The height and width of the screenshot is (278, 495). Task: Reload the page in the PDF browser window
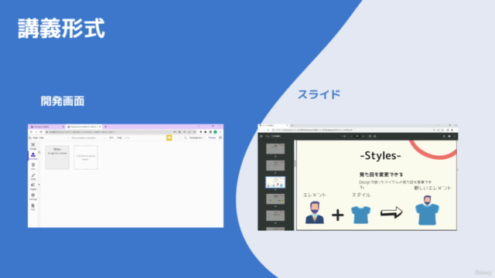point(268,130)
